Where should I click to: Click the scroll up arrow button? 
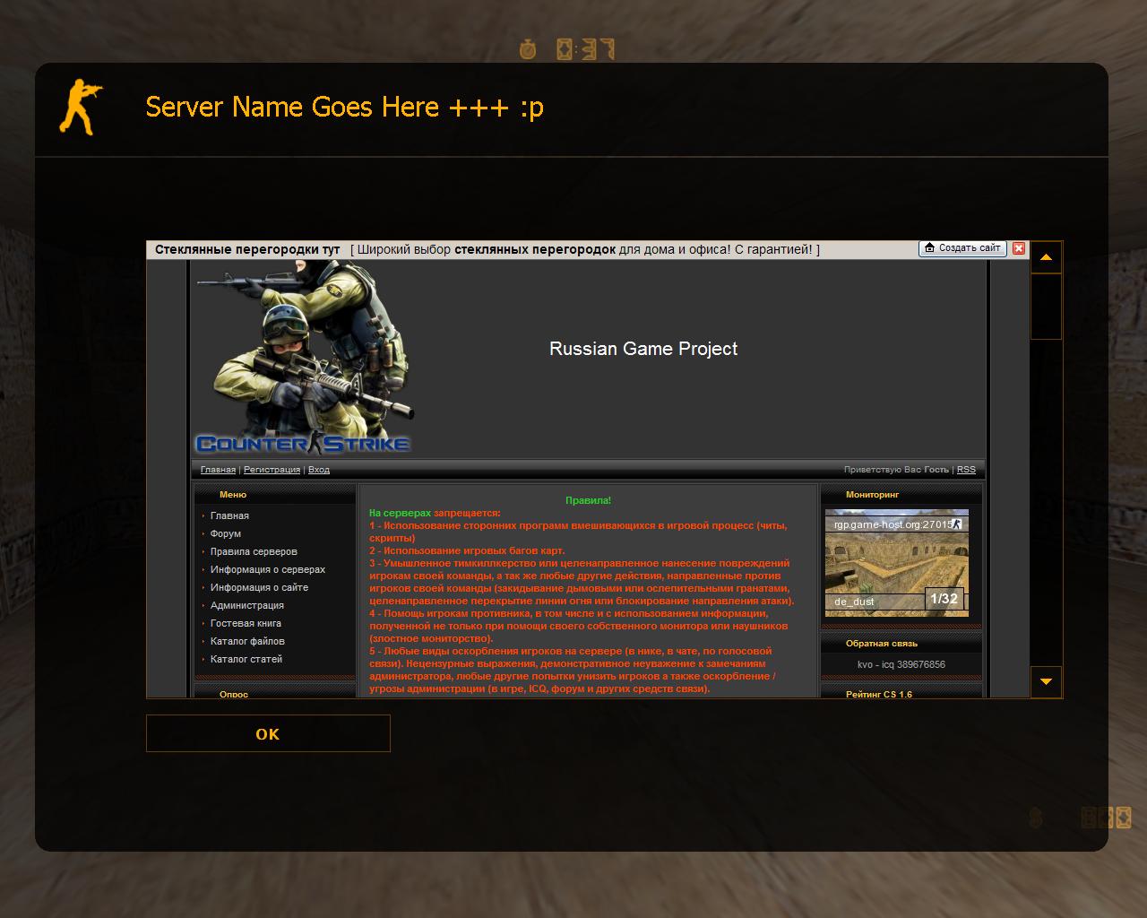point(1046,258)
